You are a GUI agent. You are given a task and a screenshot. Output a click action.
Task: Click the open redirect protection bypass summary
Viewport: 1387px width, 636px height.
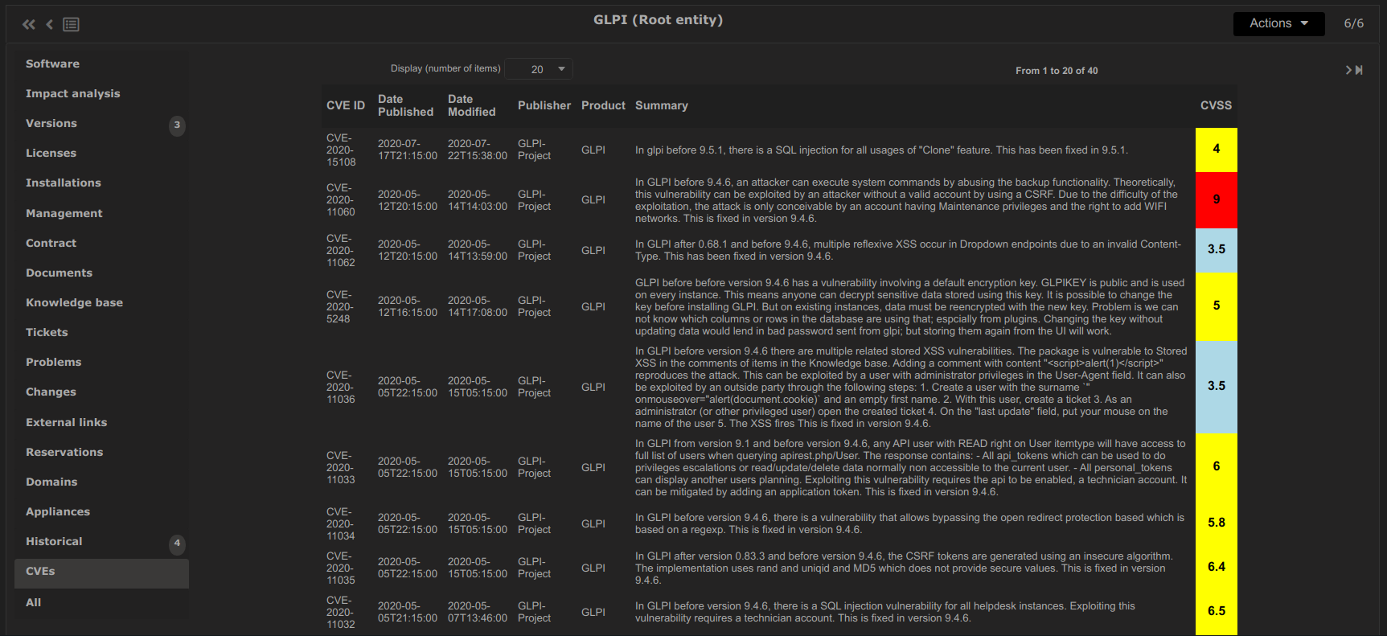tap(909, 523)
